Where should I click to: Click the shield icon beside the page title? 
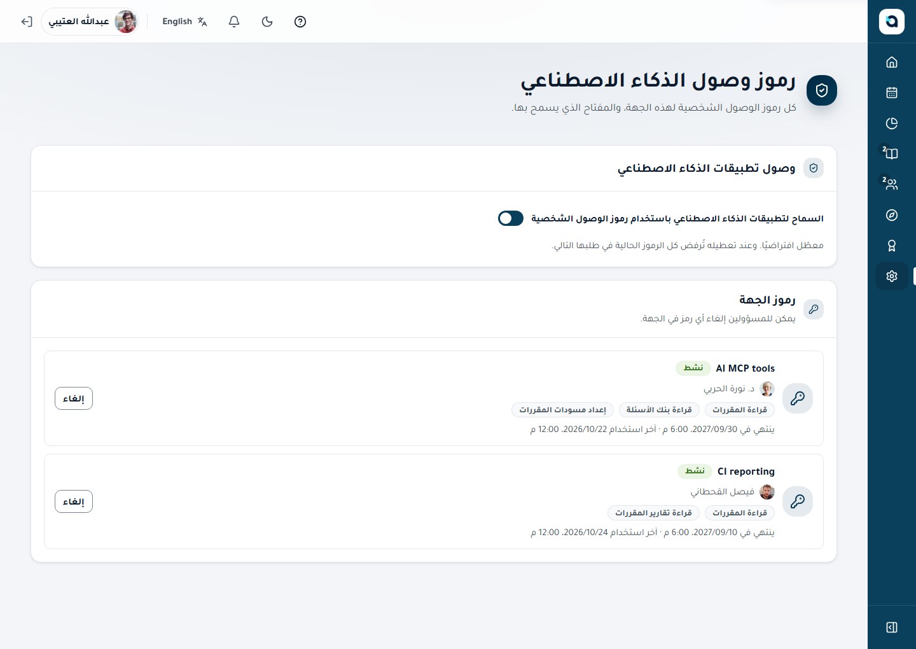(x=821, y=90)
